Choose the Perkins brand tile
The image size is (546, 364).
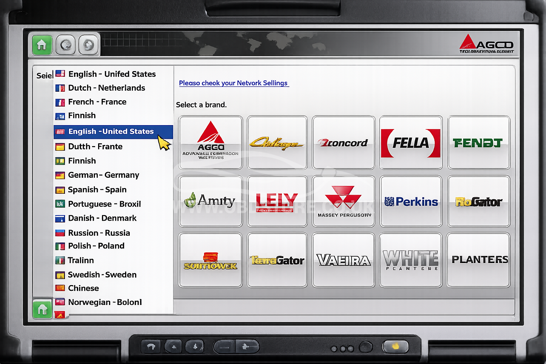(411, 201)
